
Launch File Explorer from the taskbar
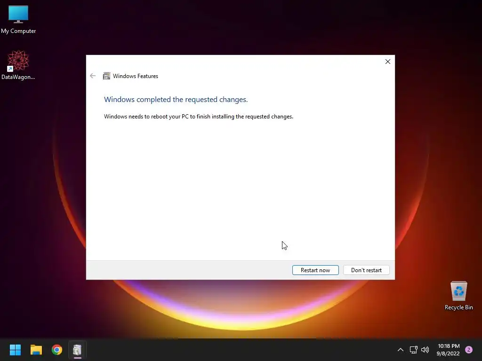(36, 350)
